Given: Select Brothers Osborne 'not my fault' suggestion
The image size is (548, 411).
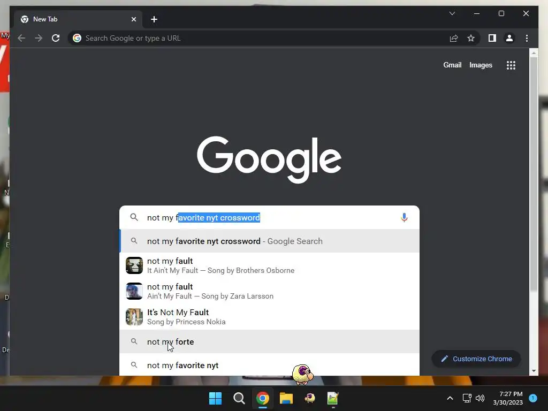Looking at the screenshot, I should click(x=269, y=265).
